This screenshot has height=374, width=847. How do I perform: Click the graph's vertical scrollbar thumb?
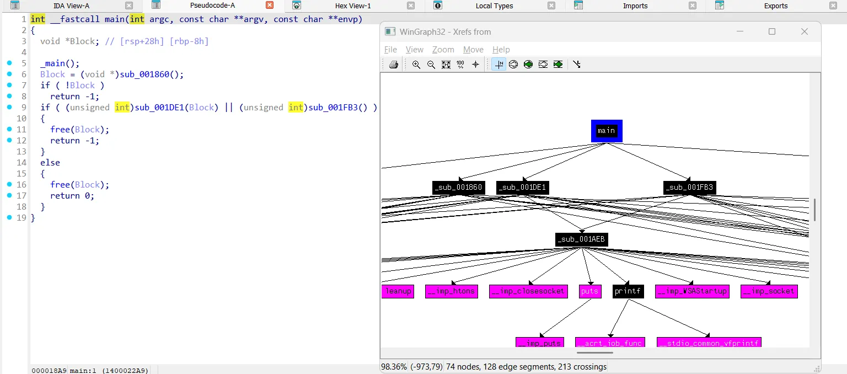[x=814, y=210]
